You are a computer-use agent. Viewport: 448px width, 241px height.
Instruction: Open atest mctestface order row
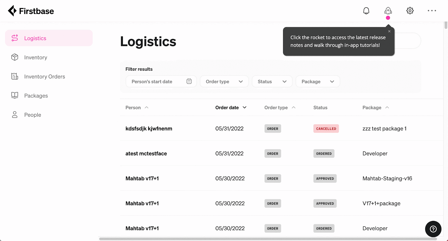[x=281, y=153]
